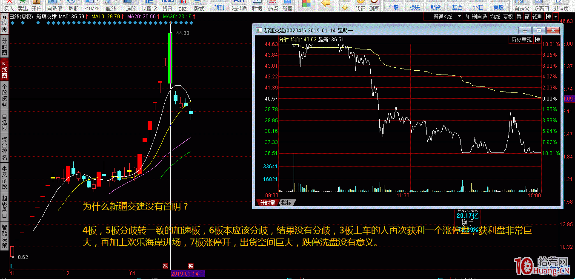Click the yellow down arrow icon
575x279 pixels.
click(x=345, y=6)
